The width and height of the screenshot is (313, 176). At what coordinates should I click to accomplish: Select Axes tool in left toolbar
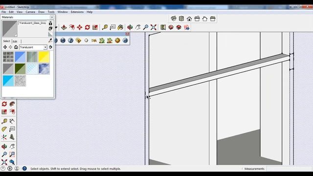(x=4, y=137)
